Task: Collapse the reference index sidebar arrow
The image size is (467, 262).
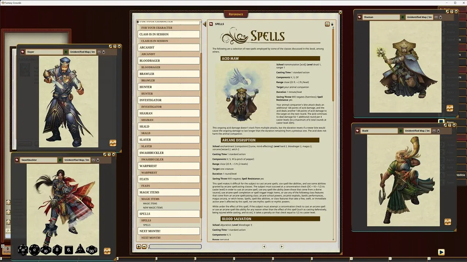Action: coord(204,24)
